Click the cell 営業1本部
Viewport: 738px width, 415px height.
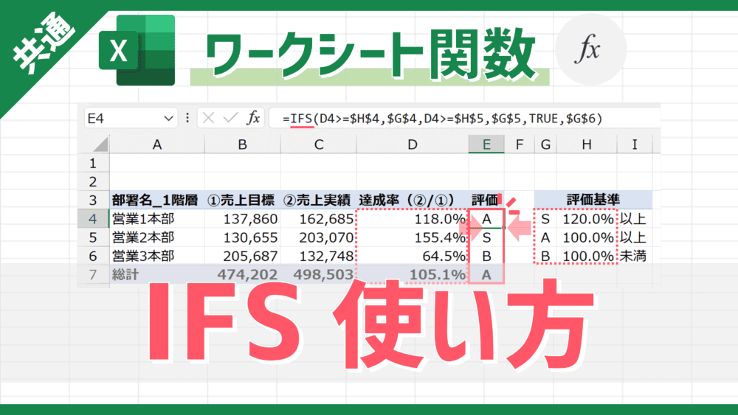tap(157, 218)
